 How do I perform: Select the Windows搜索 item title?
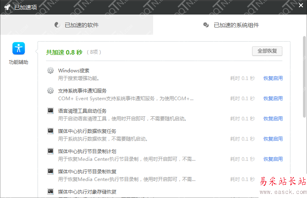click(x=74, y=70)
